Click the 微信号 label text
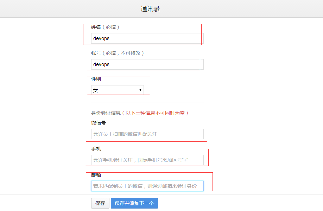 [99, 123]
